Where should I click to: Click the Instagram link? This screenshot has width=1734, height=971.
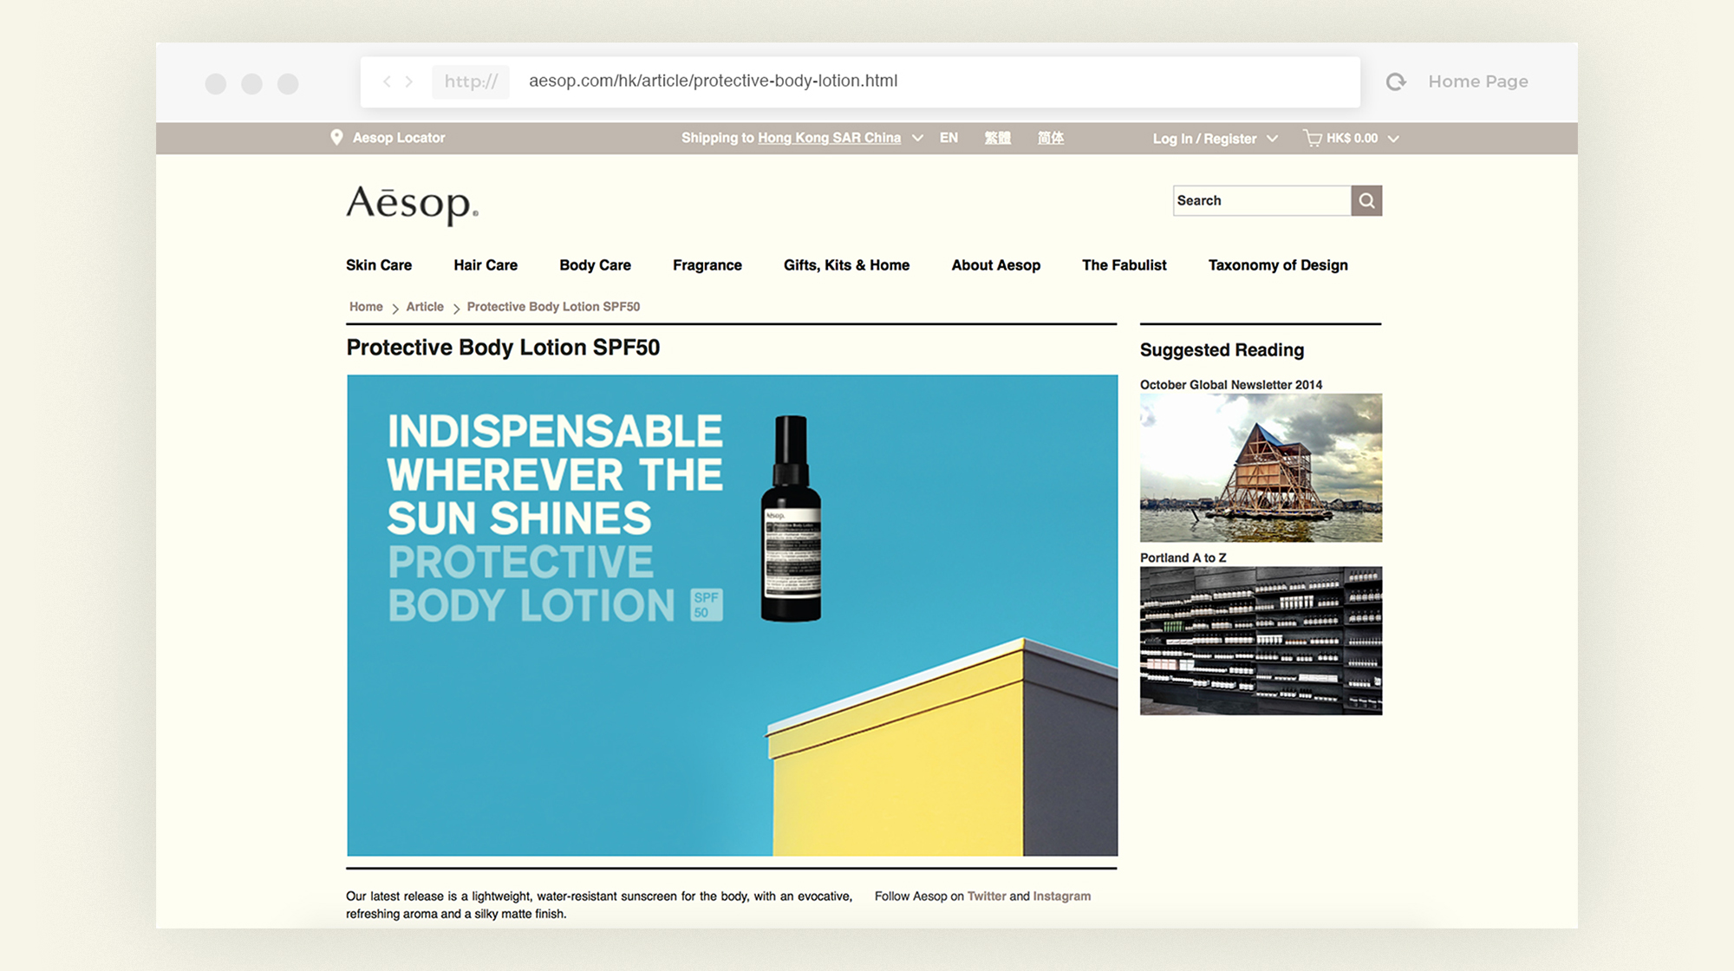coord(1062,896)
